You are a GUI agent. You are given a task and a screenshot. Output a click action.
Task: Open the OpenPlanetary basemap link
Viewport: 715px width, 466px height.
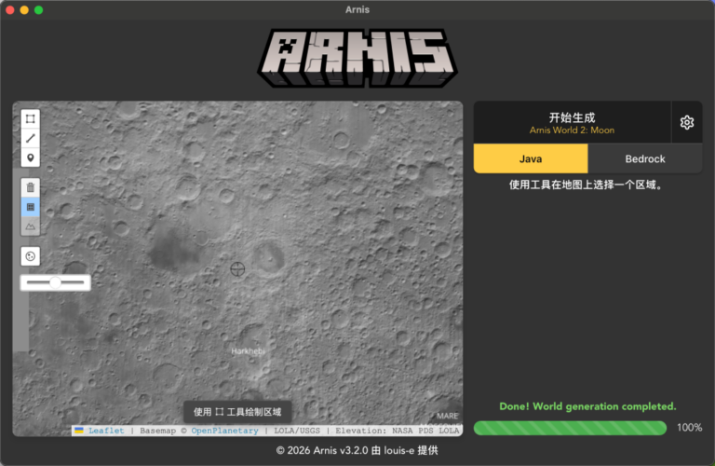click(224, 431)
